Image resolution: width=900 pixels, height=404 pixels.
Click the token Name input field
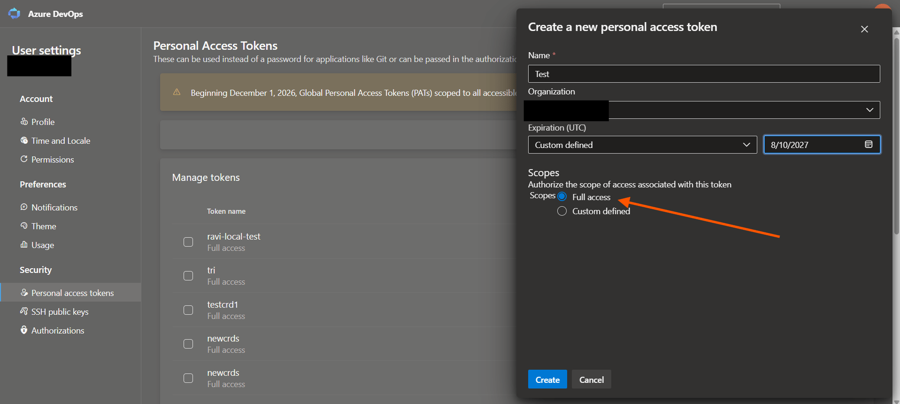704,74
